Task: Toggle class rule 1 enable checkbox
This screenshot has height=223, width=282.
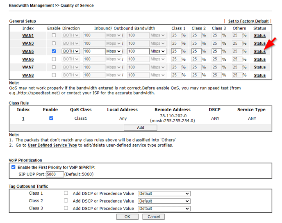Action: pyautogui.click(x=51, y=118)
